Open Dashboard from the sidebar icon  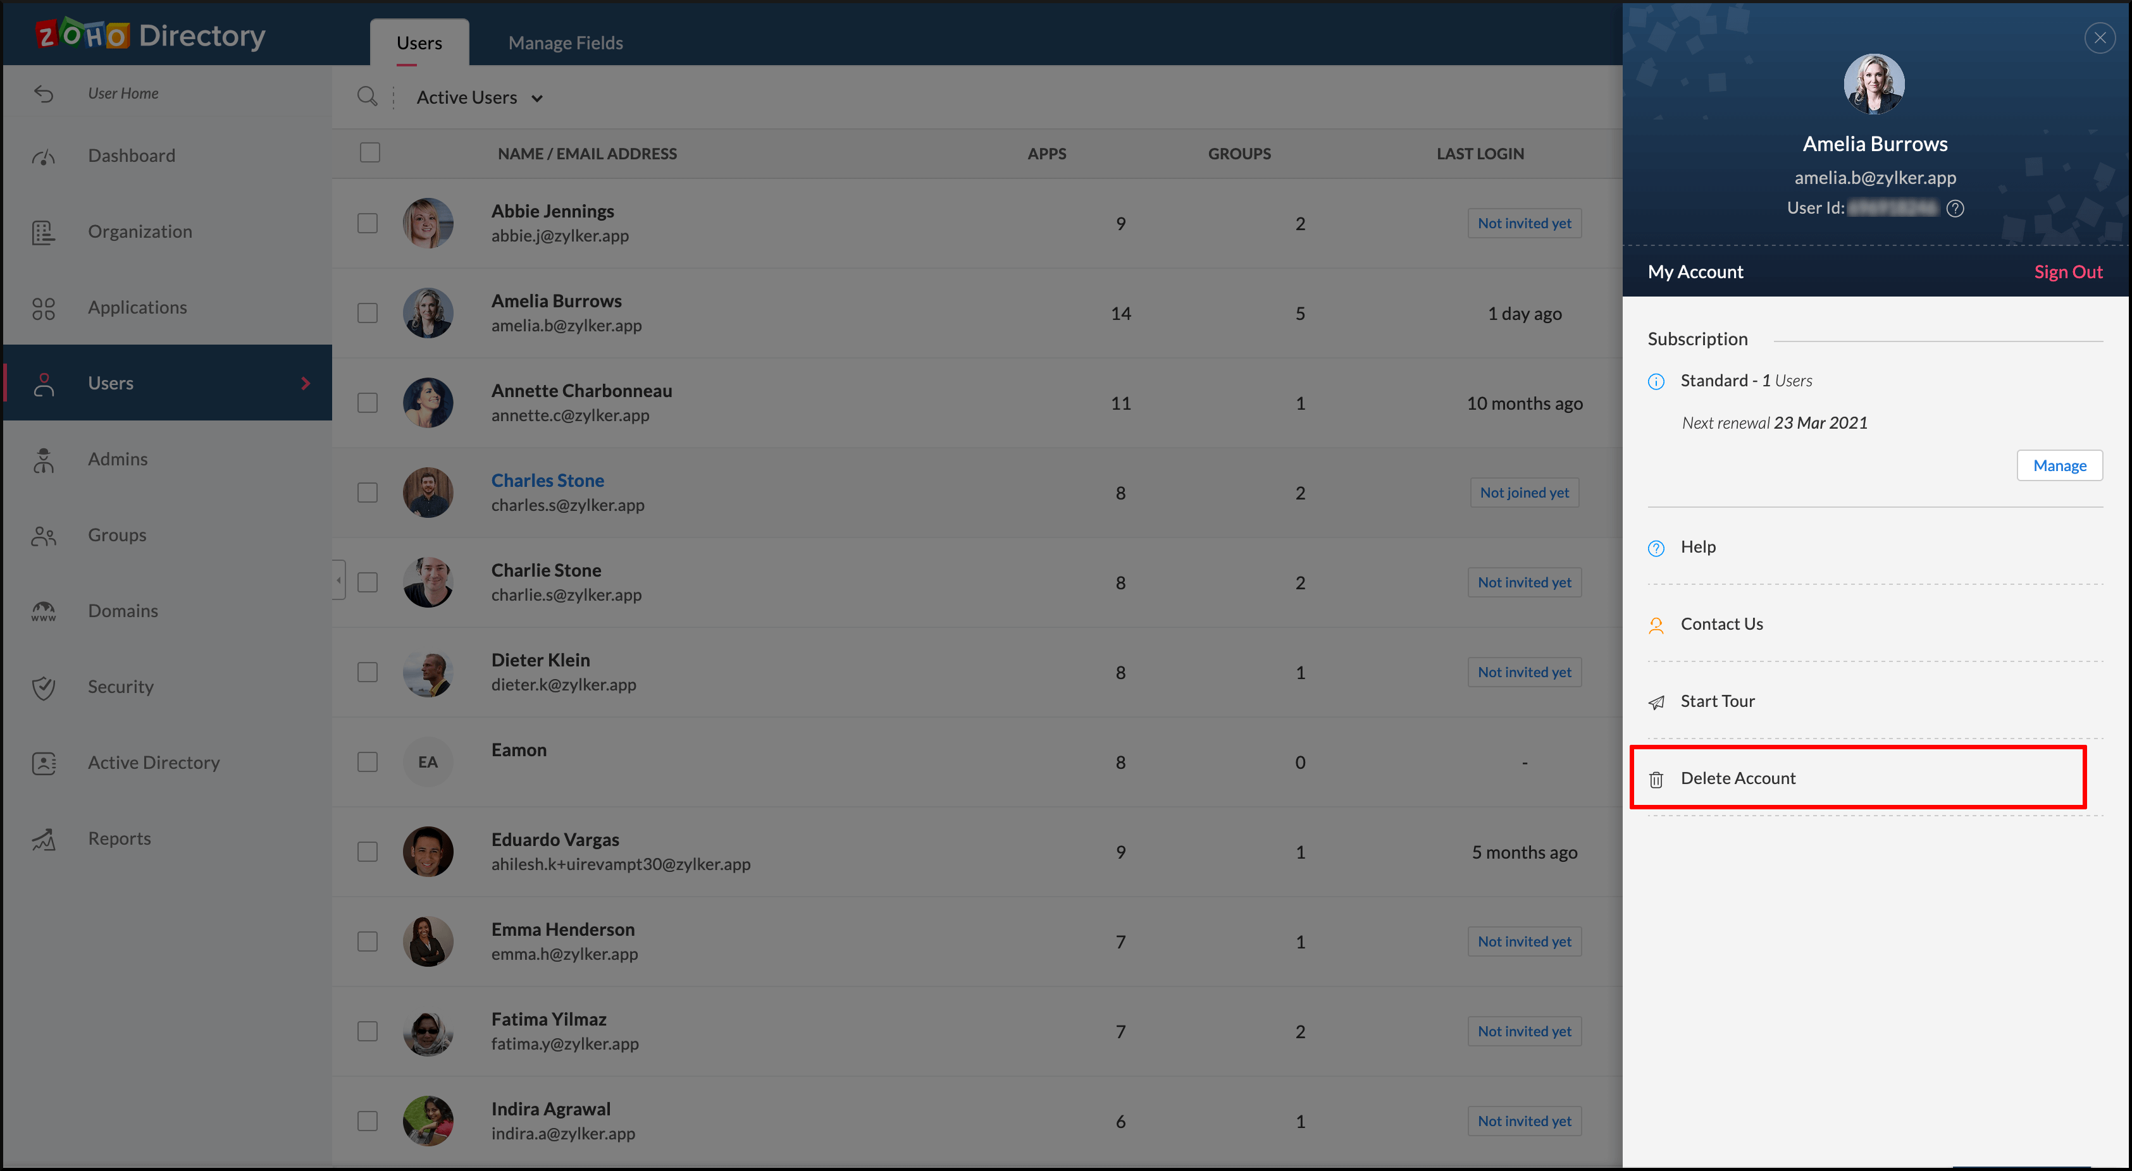pyautogui.click(x=43, y=156)
